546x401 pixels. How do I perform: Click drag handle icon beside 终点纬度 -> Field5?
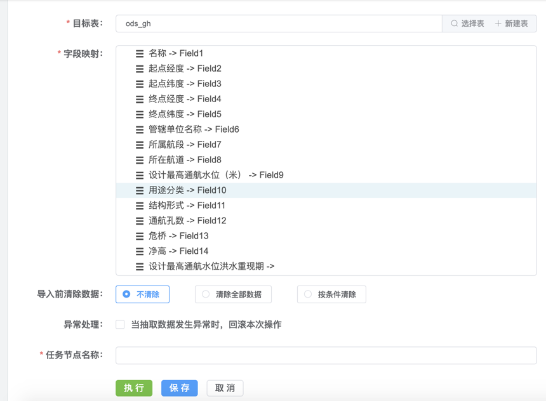pos(140,115)
